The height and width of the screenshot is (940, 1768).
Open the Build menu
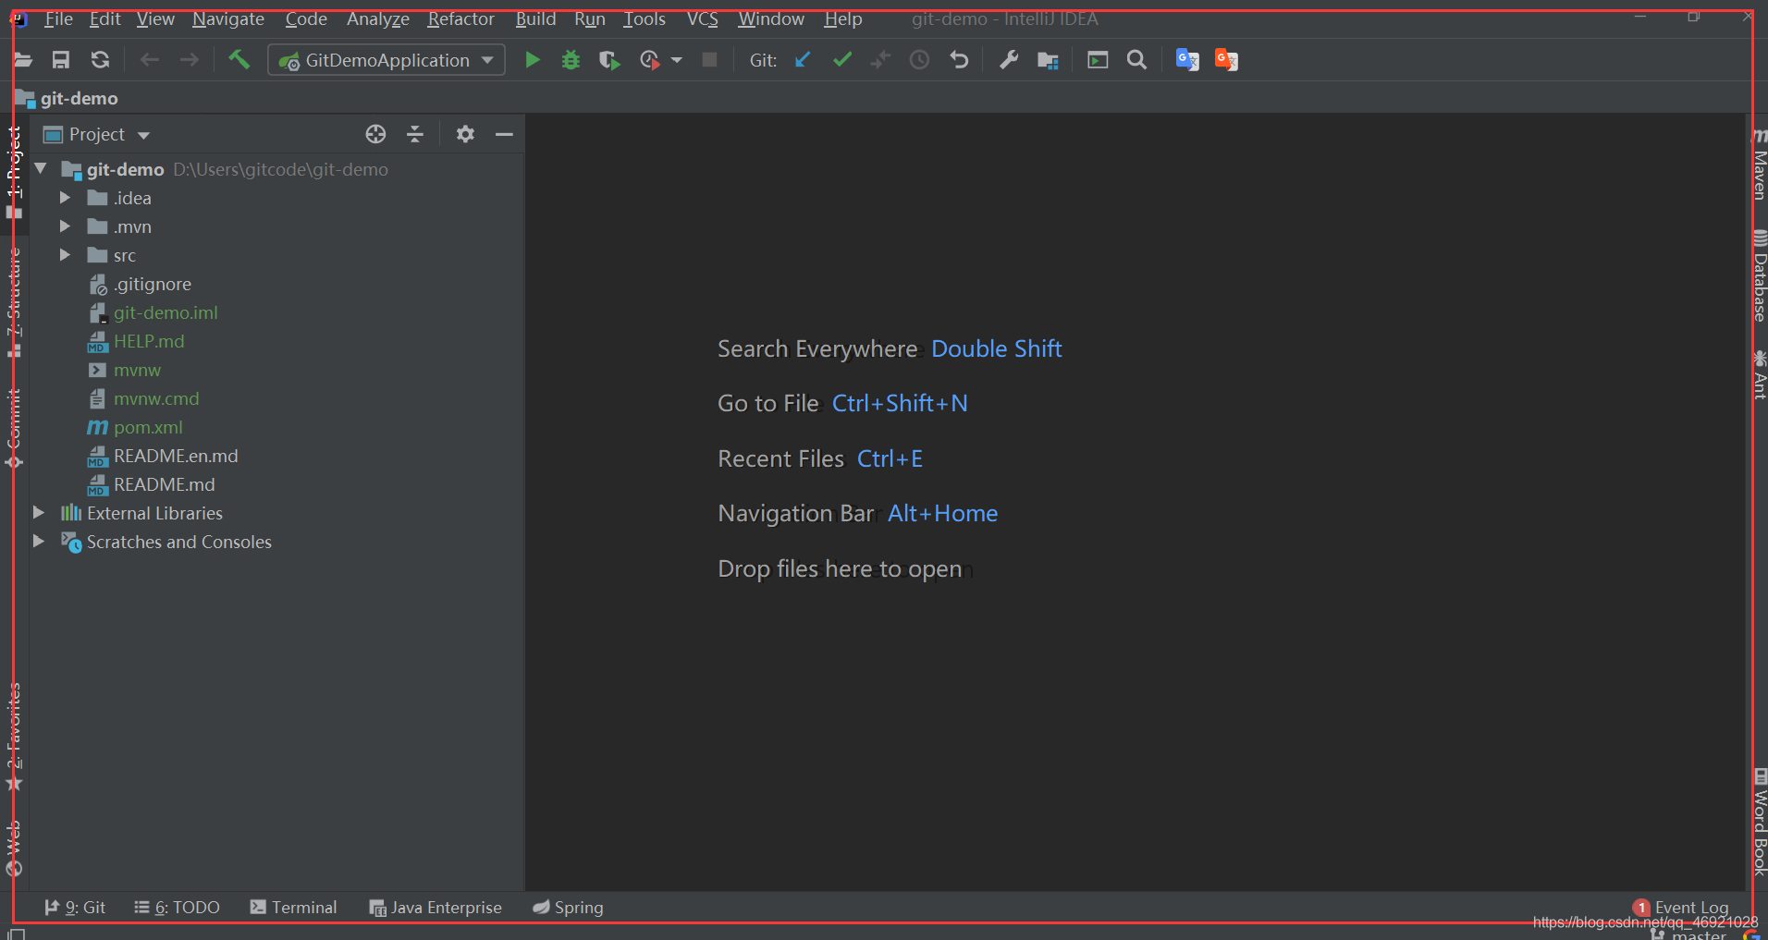[535, 18]
